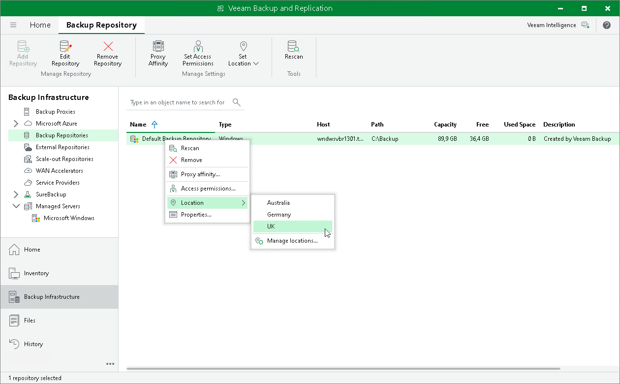
Task: Sort by the Host column header
Action: pyautogui.click(x=323, y=125)
